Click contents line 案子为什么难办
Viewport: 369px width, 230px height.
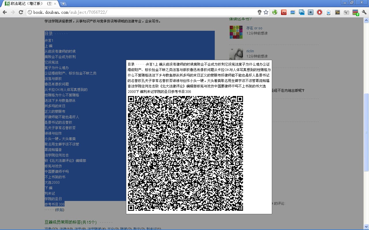tap(57, 68)
